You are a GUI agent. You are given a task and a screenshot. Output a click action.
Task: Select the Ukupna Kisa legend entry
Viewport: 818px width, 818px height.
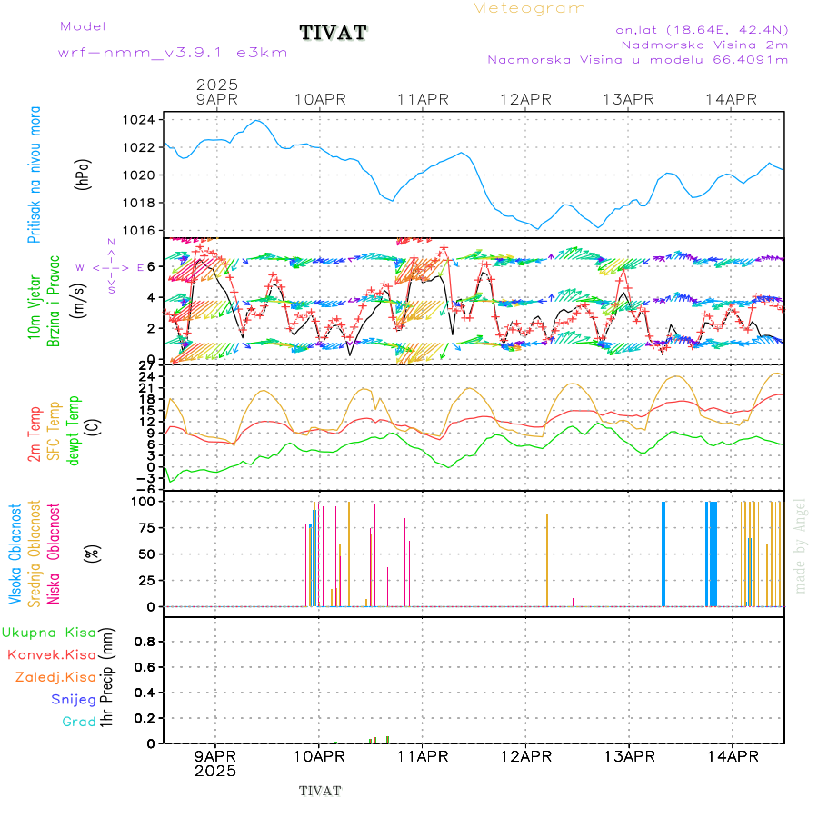pyautogui.click(x=49, y=633)
